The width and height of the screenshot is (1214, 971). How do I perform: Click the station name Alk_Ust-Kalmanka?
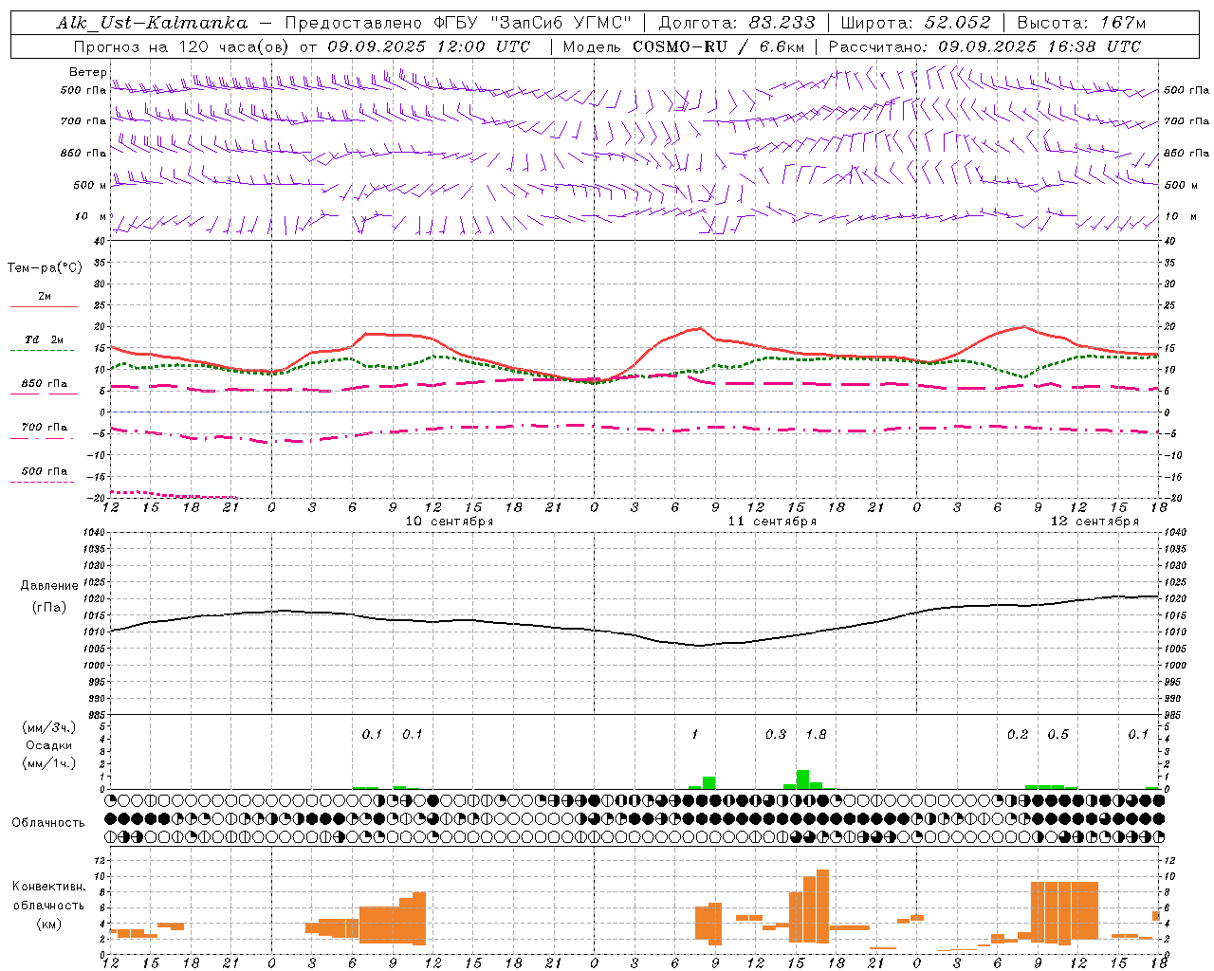(152, 23)
